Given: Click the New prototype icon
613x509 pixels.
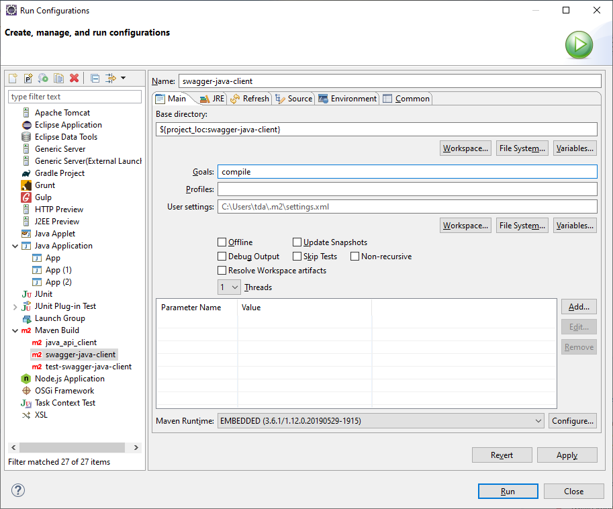Looking at the screenshot, I should [28, 79].
